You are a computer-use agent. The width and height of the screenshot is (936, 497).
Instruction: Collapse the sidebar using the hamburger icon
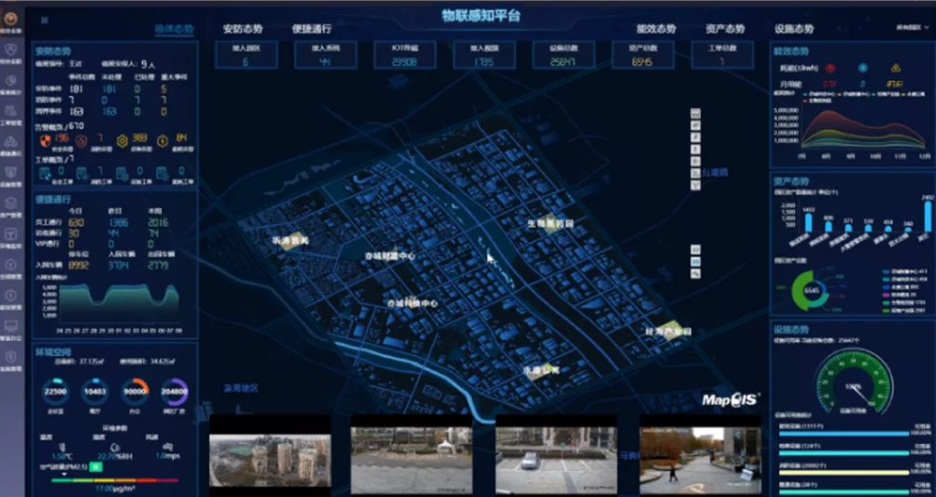click(45, 20)
